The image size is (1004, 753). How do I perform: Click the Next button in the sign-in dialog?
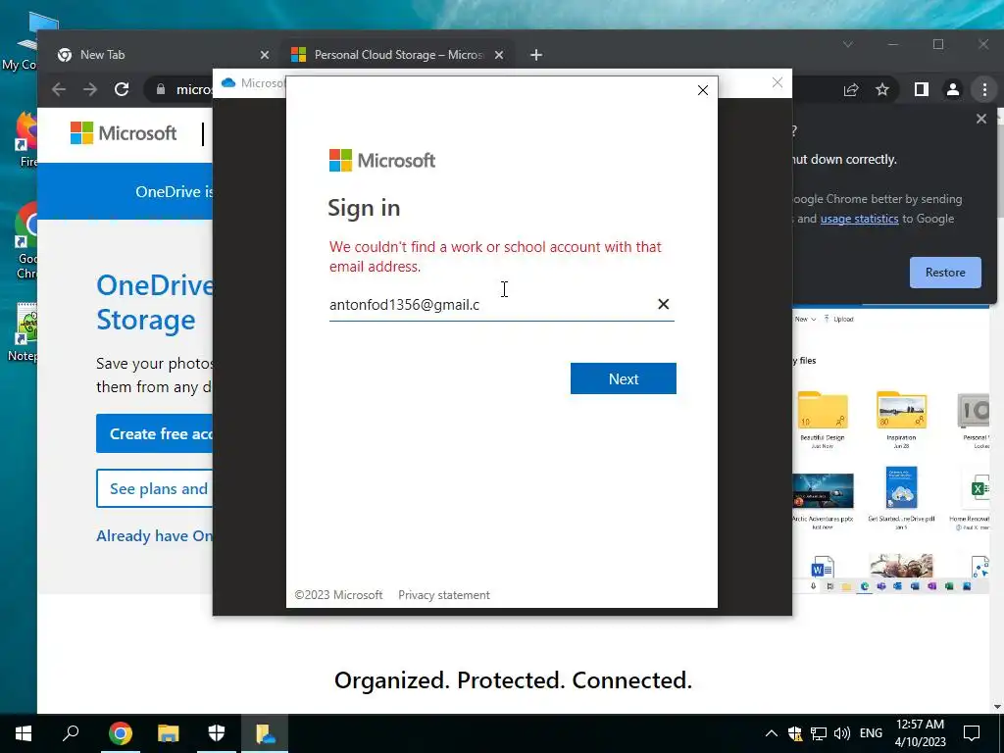click(623, 378)
